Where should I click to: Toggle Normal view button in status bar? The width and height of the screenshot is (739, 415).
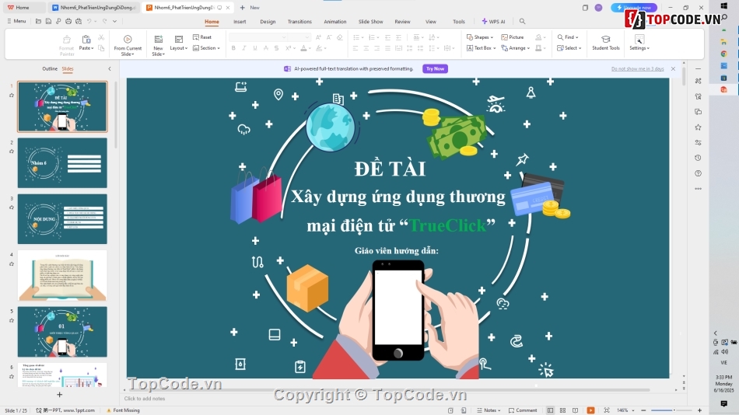(550, 410)
